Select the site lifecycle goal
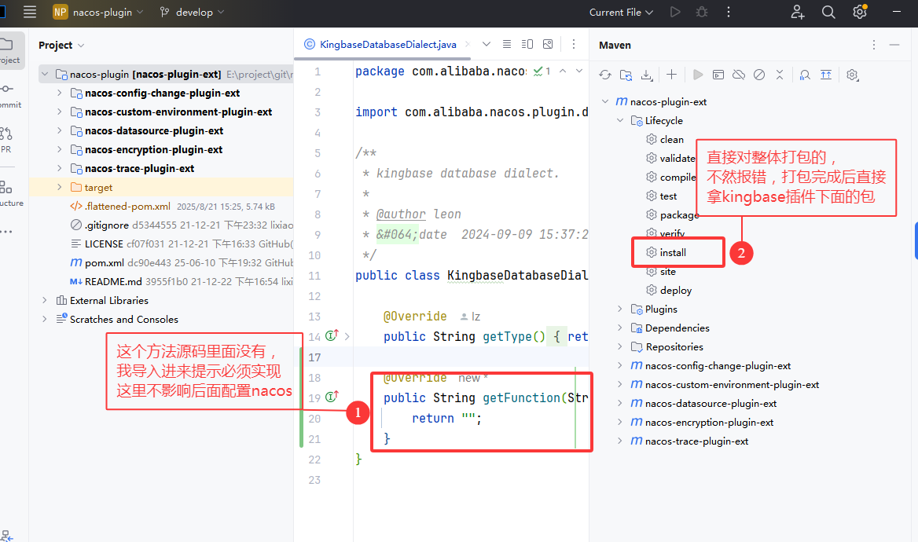Image resolution: width=918 pixels, height=542 pixels. [667, 272]
